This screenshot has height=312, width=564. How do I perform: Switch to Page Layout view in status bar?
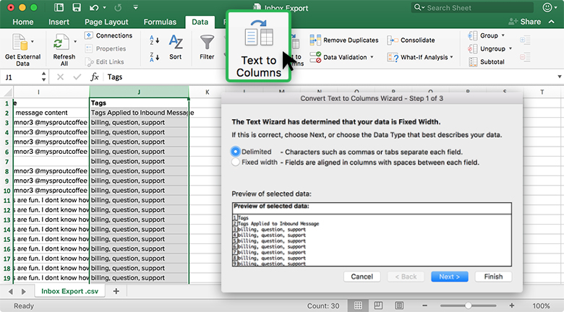pyautogui.click(x=378, y=305)
